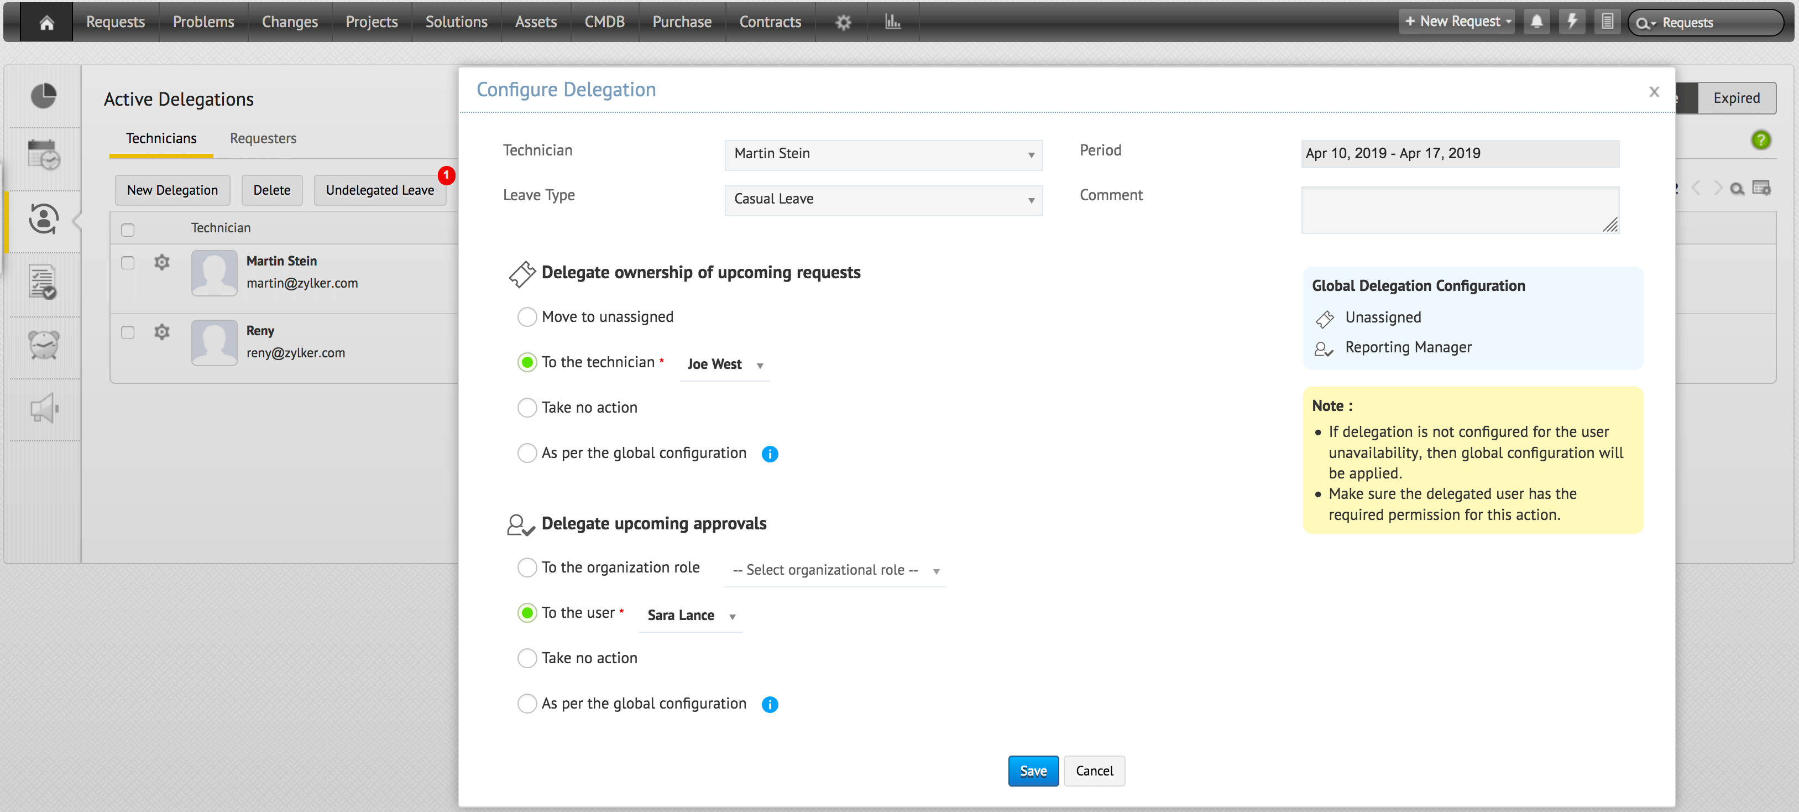
Task: Click gear icon next to Martin Stein
Action: (x=162, y=262)
